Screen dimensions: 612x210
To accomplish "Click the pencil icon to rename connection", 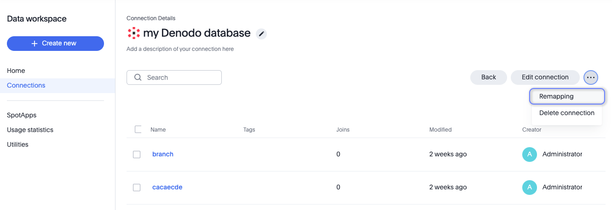I will [x=261, y=34].
